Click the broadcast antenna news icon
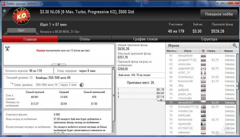This screenshot has width=240, height=137. coord(7,48)
